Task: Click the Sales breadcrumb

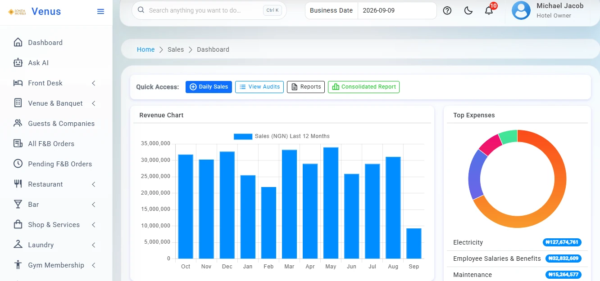Action: 176,49
